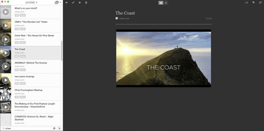Play CNN's Wonder List Trailer thumbnail

(x=6, y=26)
